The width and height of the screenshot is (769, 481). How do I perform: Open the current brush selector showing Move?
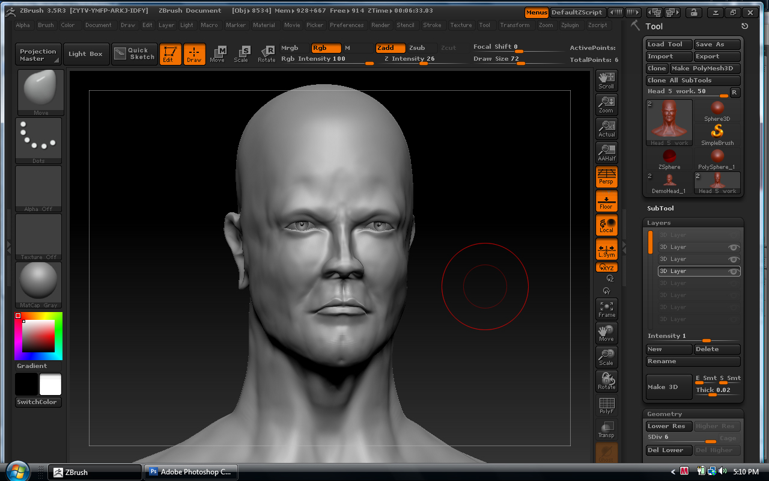(41, 93)
